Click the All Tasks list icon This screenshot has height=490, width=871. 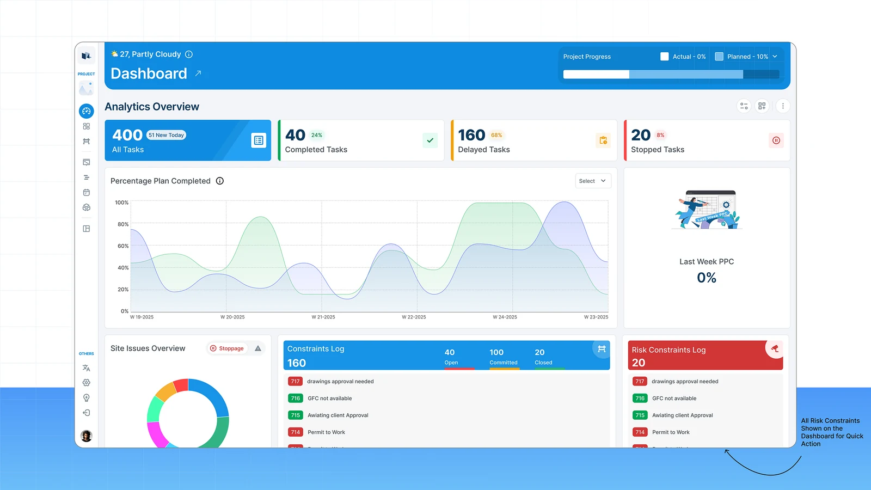pyautogui.click(x=259, y=140)
